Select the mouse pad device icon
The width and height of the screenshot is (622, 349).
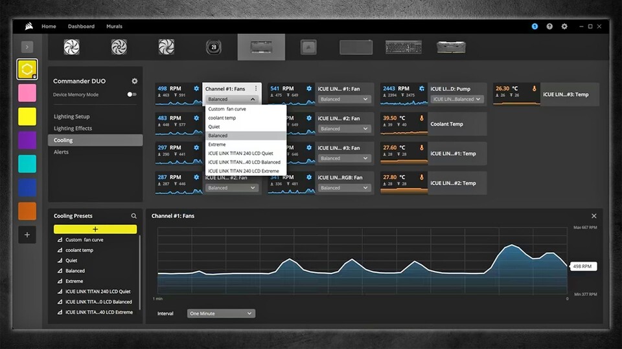tap(356, 47)
